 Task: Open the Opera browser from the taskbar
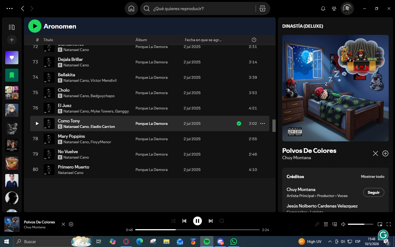tap(126, 242)
